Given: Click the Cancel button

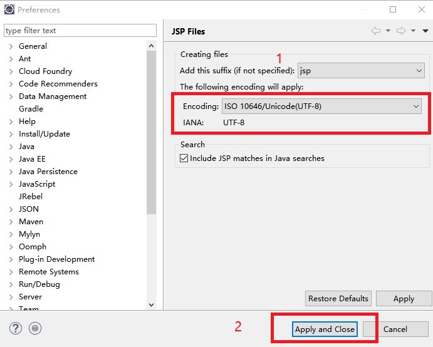Looking at the screenshot, I should pyautogui.click(x=395, y=329).
